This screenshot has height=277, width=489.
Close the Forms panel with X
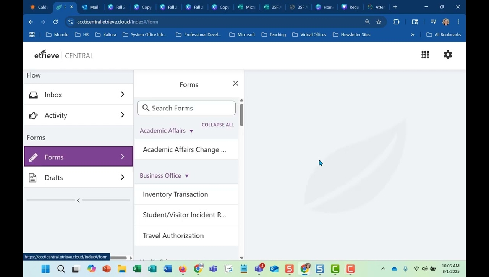[x=236, y=83]
